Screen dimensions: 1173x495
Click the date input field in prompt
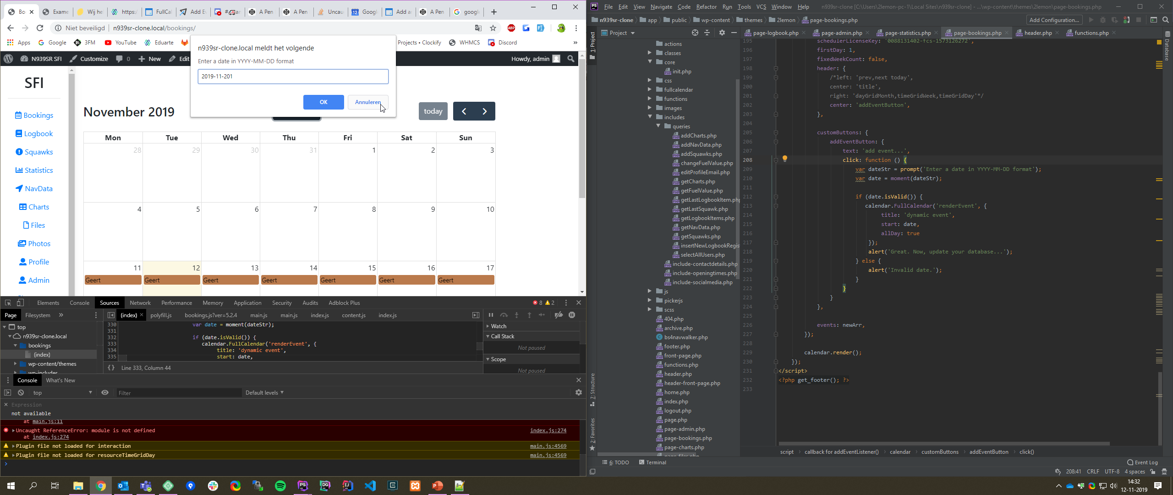click(x=293, y=77)
